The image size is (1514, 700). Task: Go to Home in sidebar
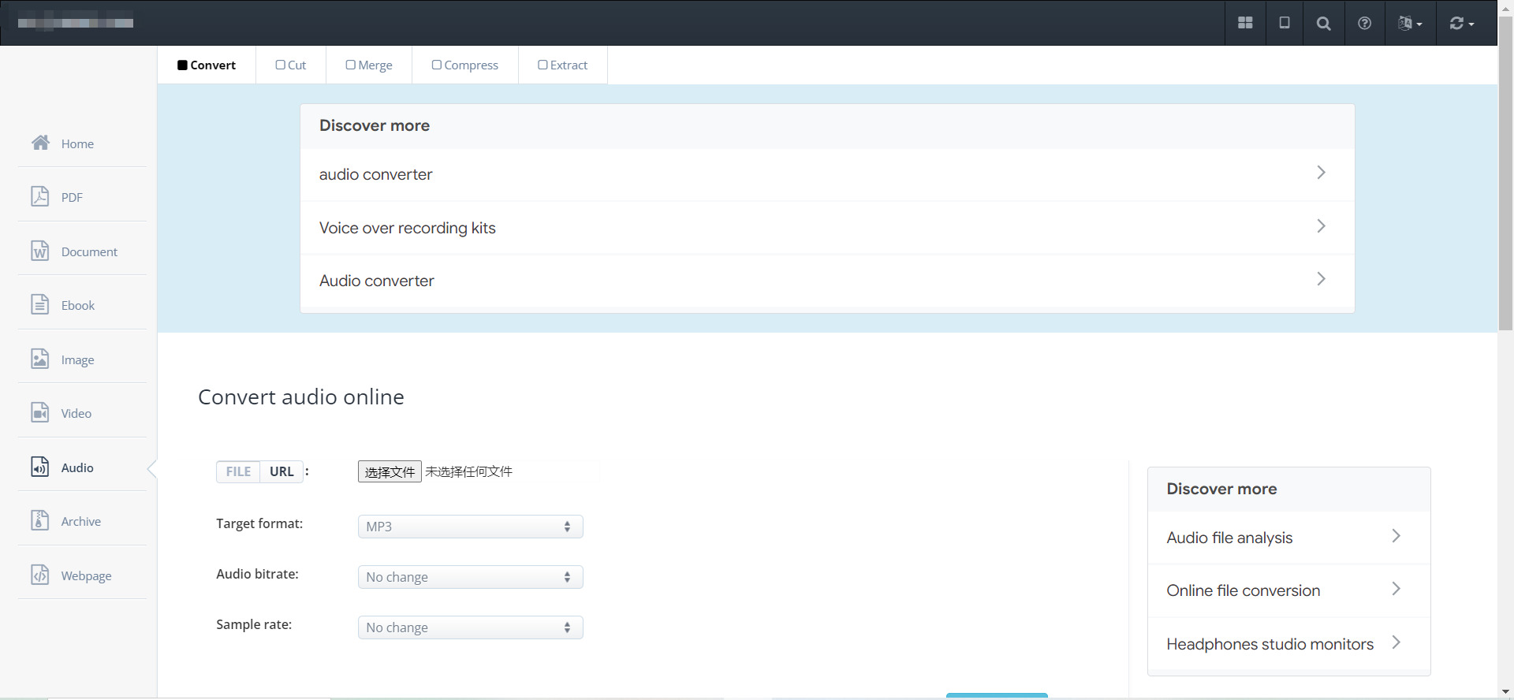point(77,143)
